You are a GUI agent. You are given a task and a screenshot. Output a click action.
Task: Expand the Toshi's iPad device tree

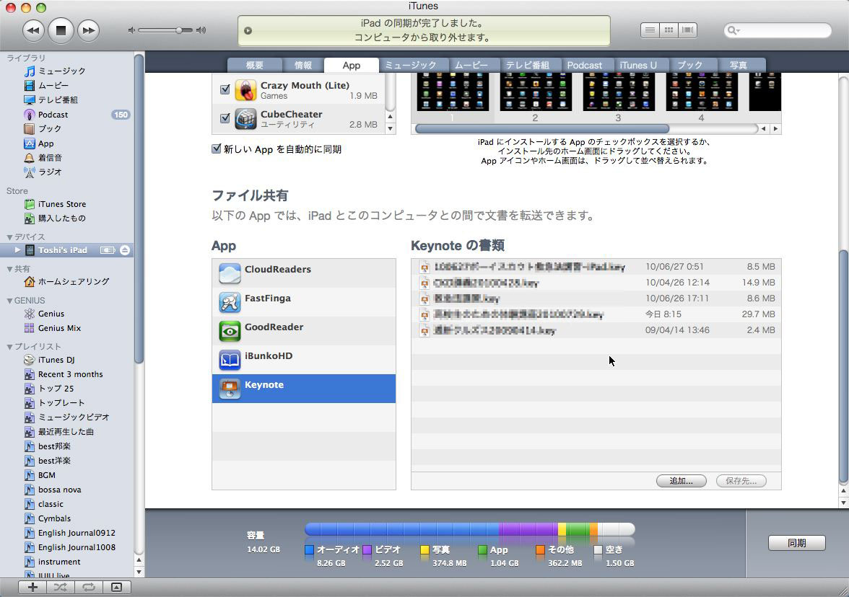(x=17, y=249)
